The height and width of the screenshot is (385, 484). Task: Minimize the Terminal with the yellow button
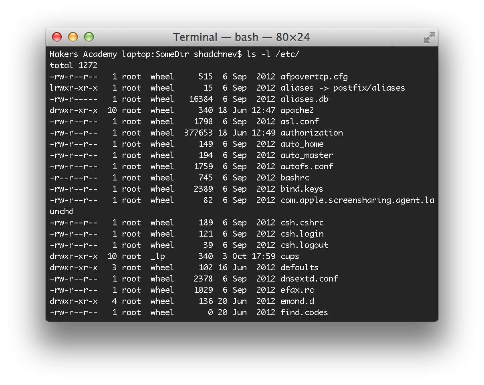click(x=73, y=37)
